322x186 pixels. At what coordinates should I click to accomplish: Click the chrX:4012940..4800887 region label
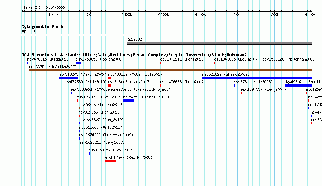click(45, 8)
